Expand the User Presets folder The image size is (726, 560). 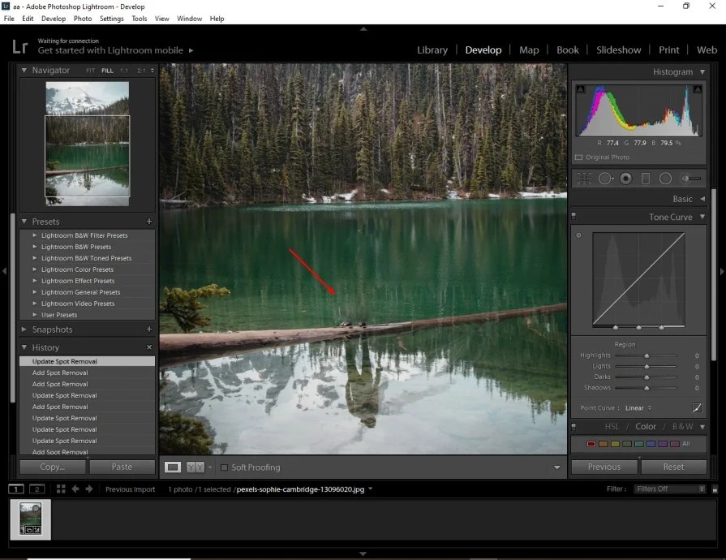coord(33,314)
